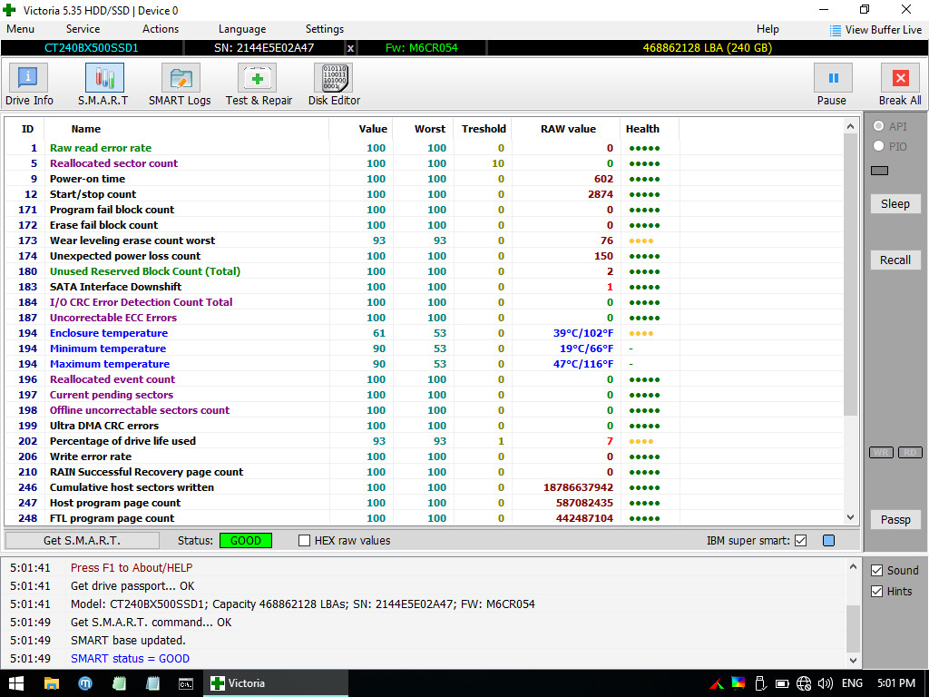Click the Passp button
929x697 pixels.
tap(895, 520)
